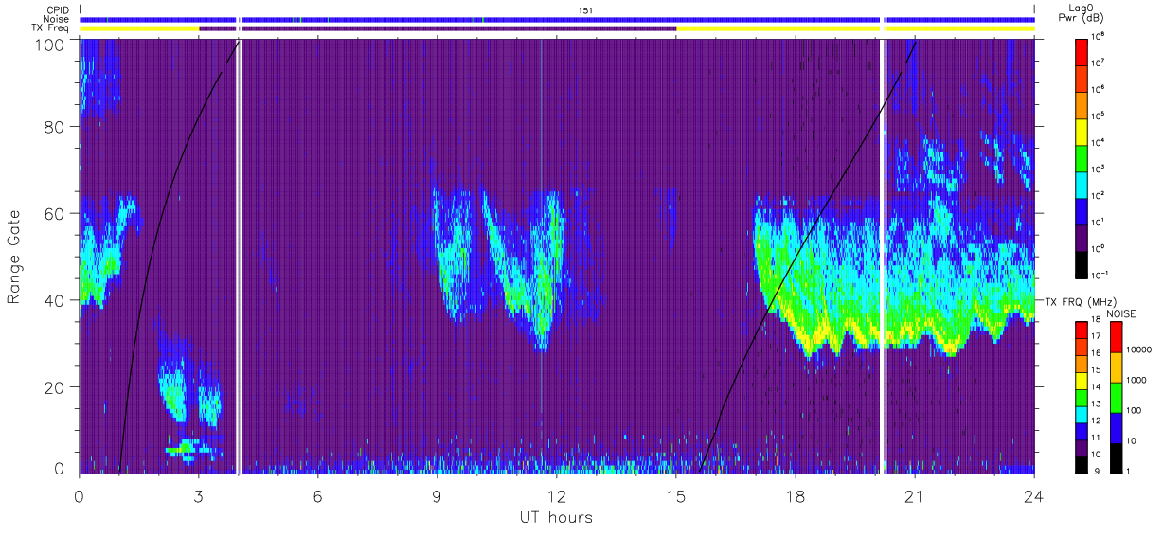Click the 'Noise' strip label at top left
1163x537 pixels.
coord(57,19)
